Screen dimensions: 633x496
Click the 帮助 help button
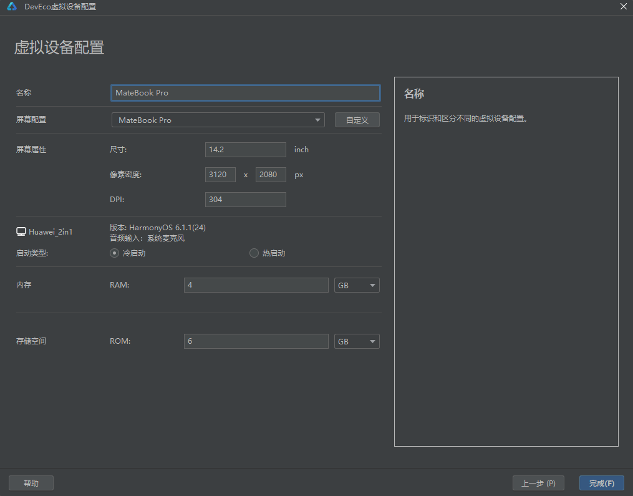31,483
